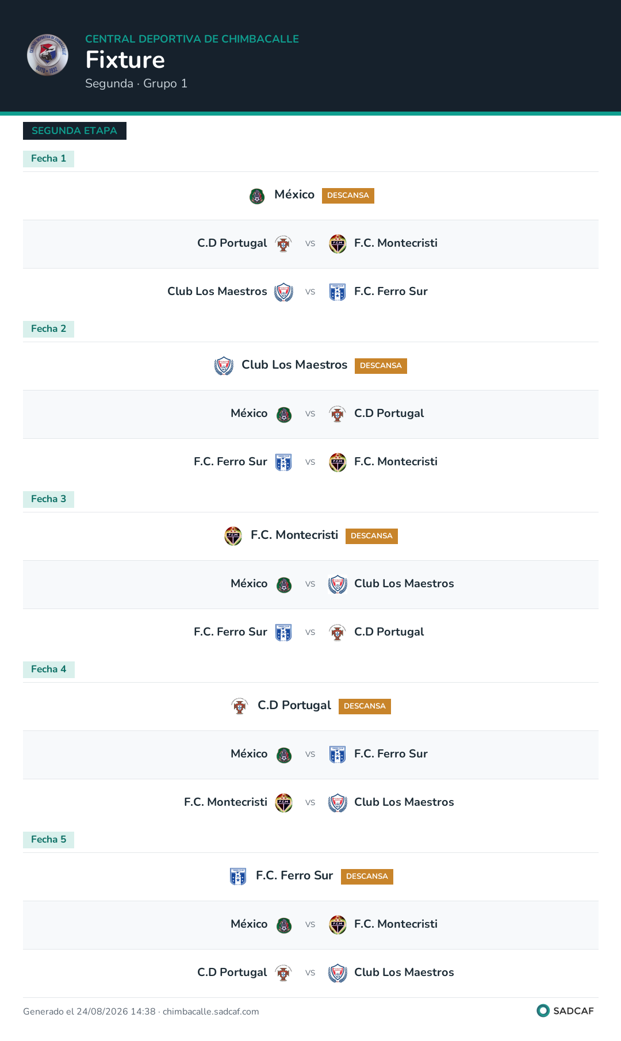The image size is (621, 1041).
Task: Click the SADCAF logo icon in footer
Action: pos(543,1011)
